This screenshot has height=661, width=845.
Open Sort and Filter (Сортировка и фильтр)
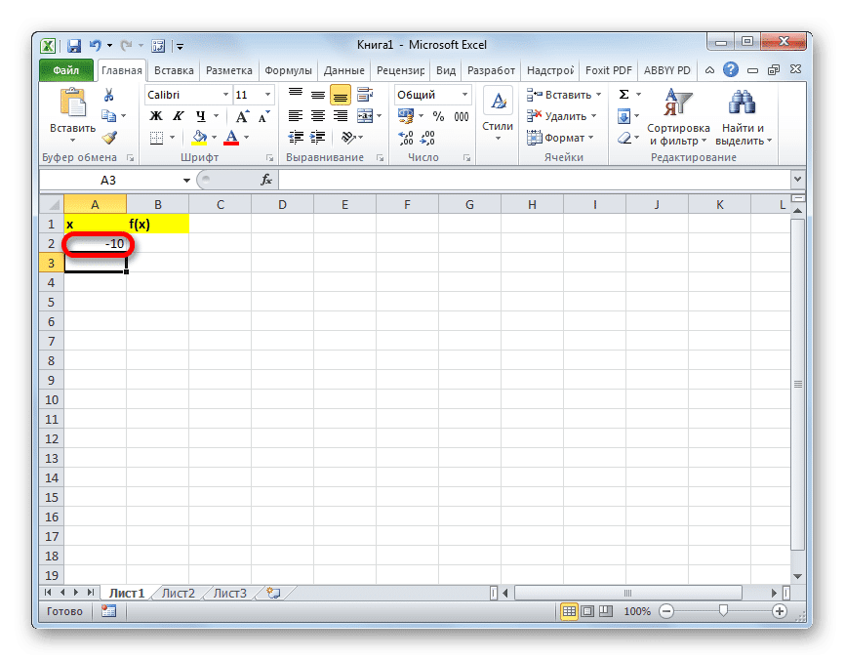[678, 117]
